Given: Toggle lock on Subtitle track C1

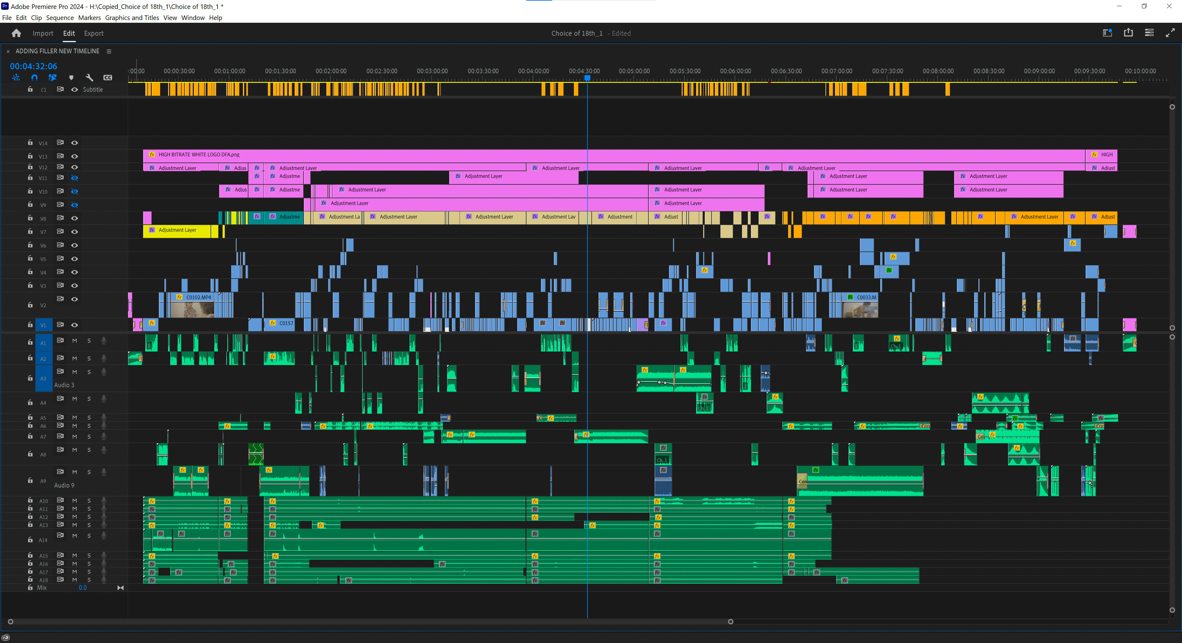Looking at the screenshot, I should 30,89.
